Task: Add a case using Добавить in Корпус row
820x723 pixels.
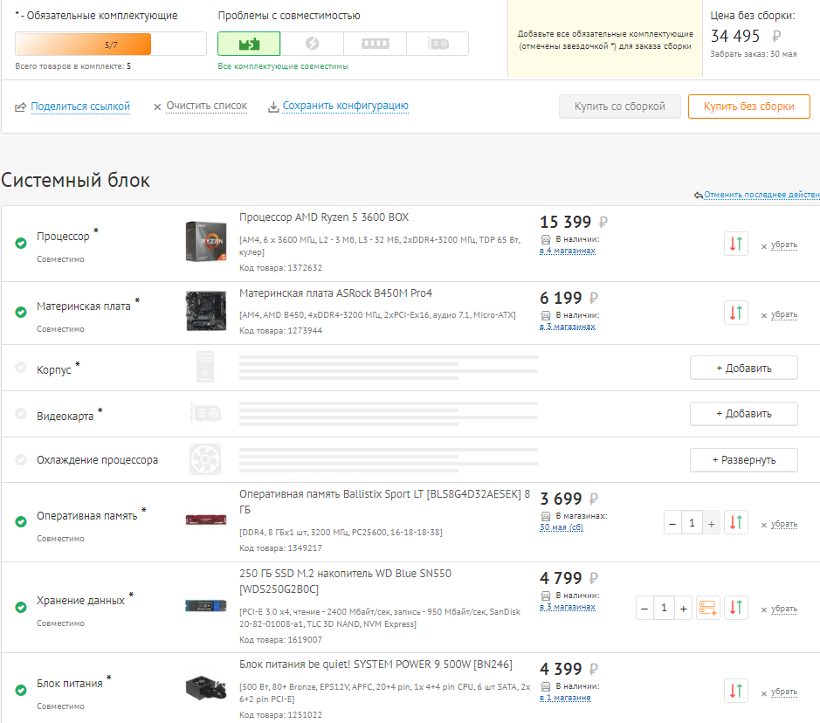Action: (x=743, y=367)
